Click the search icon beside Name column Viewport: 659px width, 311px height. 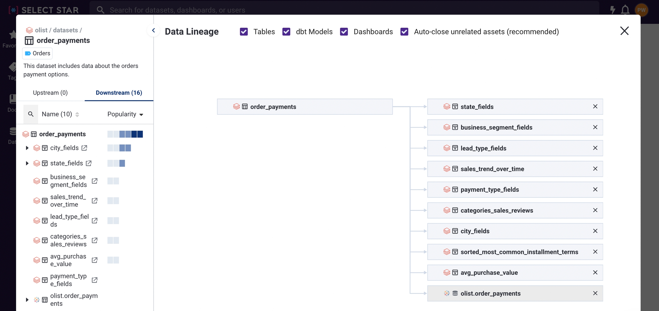[31, 114]
